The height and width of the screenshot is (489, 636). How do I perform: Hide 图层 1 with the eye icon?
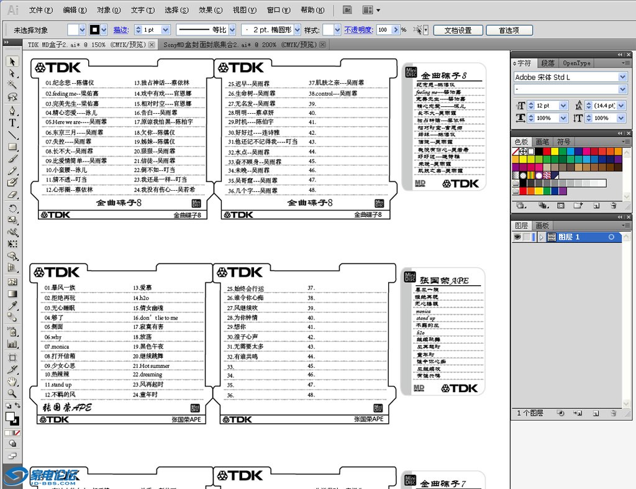tap(517, 237)
